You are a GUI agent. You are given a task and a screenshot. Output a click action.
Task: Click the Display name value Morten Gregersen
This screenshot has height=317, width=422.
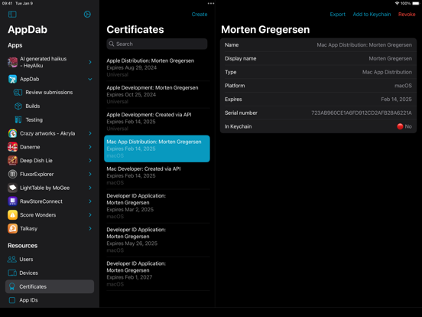point(390,58)
